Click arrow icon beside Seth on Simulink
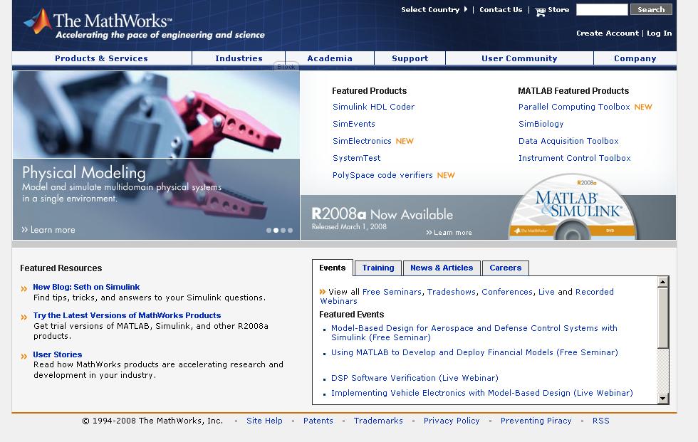Screen dimensions: 698x442 (x=24, y=288)
